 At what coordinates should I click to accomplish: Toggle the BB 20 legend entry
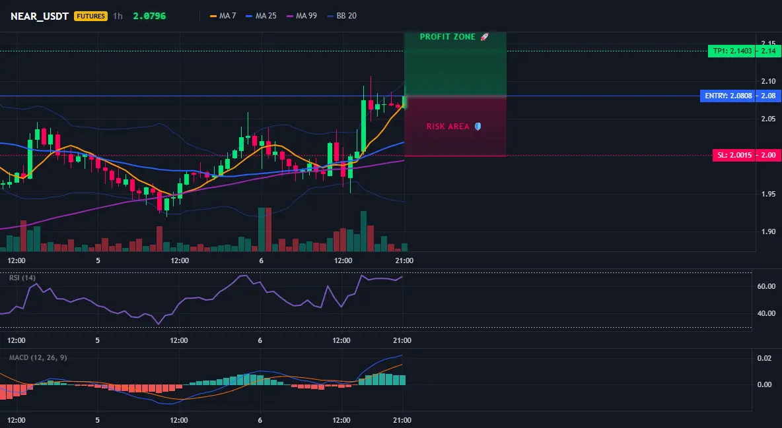click(x=341, y=16)
